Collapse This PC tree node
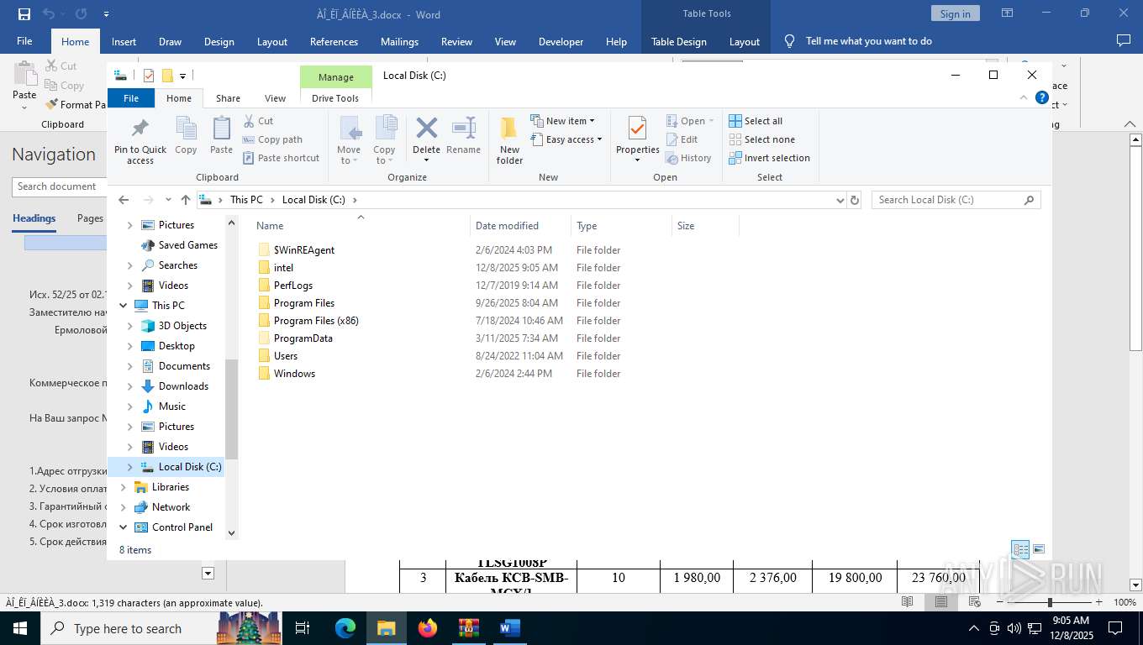Screen dimensions: 1143x645 (124, 306)
